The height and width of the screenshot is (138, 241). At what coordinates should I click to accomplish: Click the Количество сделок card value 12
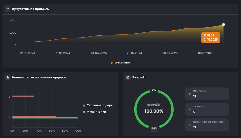point(195,127)
